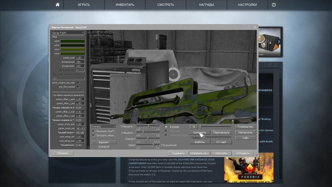Click the phongintensity input field

[80, 66]
